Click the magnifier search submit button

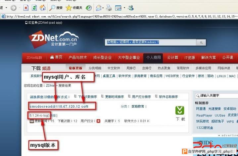click(x=201, y=42)
